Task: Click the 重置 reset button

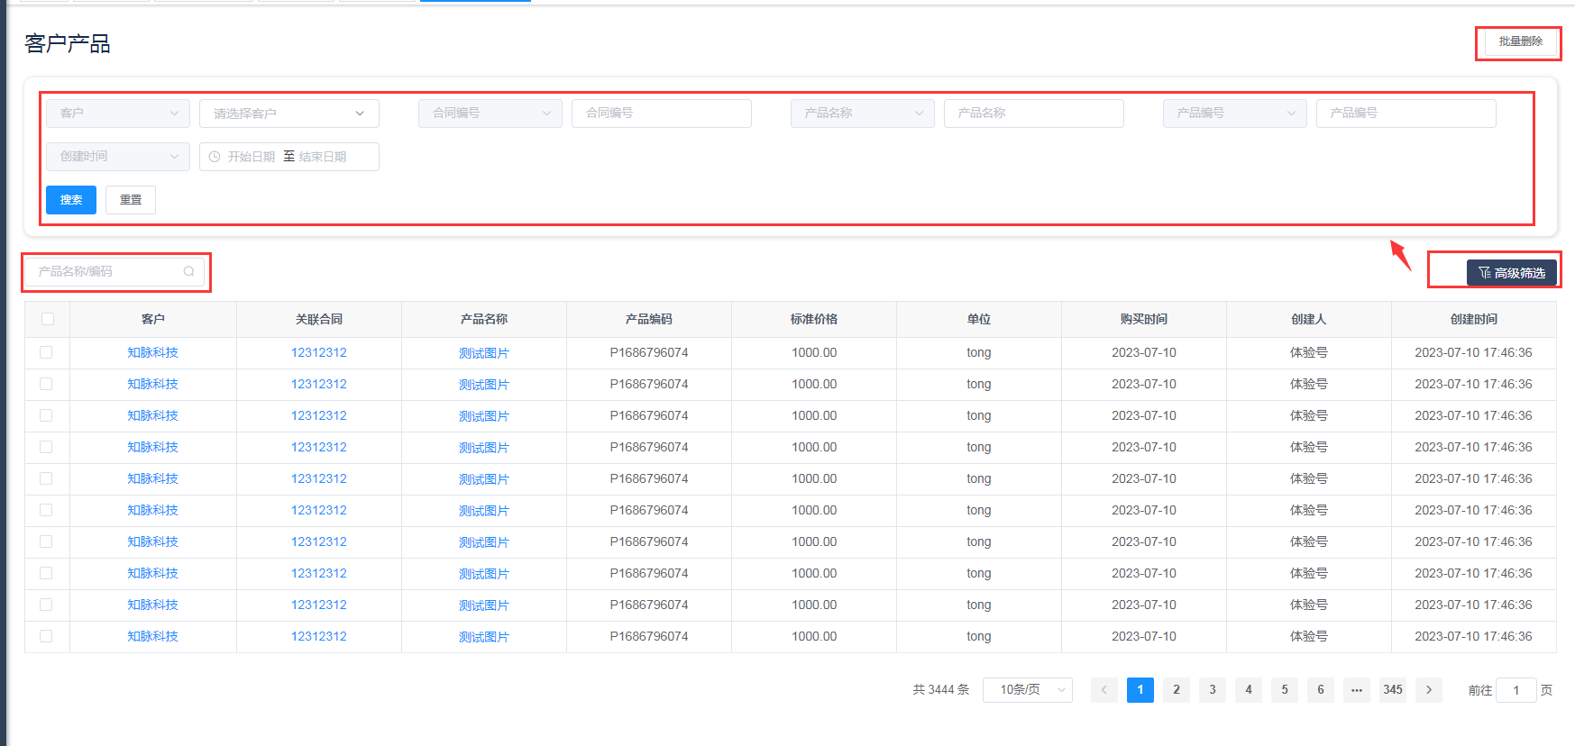Action: coord(131,200)
